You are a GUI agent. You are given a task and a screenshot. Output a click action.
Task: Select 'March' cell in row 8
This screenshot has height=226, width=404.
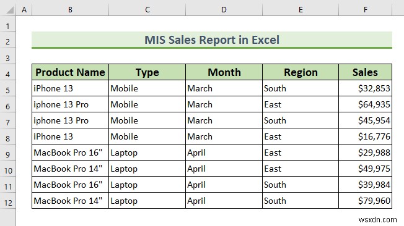coord(224,136)
